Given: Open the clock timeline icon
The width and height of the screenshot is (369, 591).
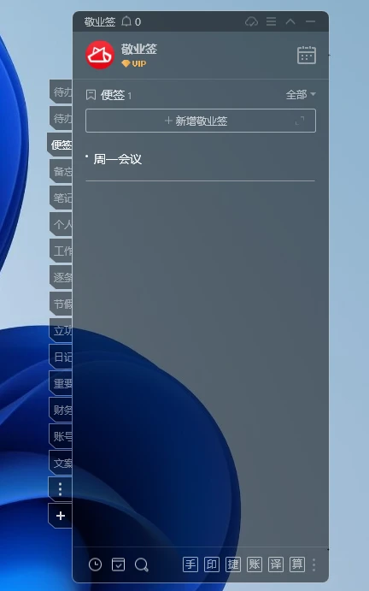Looking at the screenshot, I should 95,564.
